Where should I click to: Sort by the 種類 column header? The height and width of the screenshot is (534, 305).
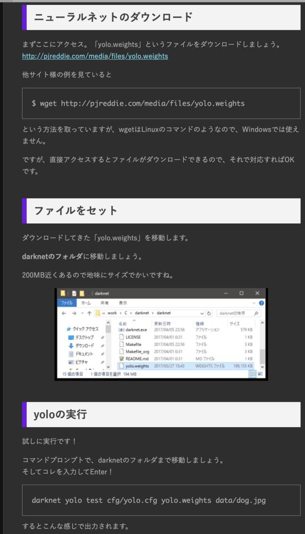pos(200,324)
